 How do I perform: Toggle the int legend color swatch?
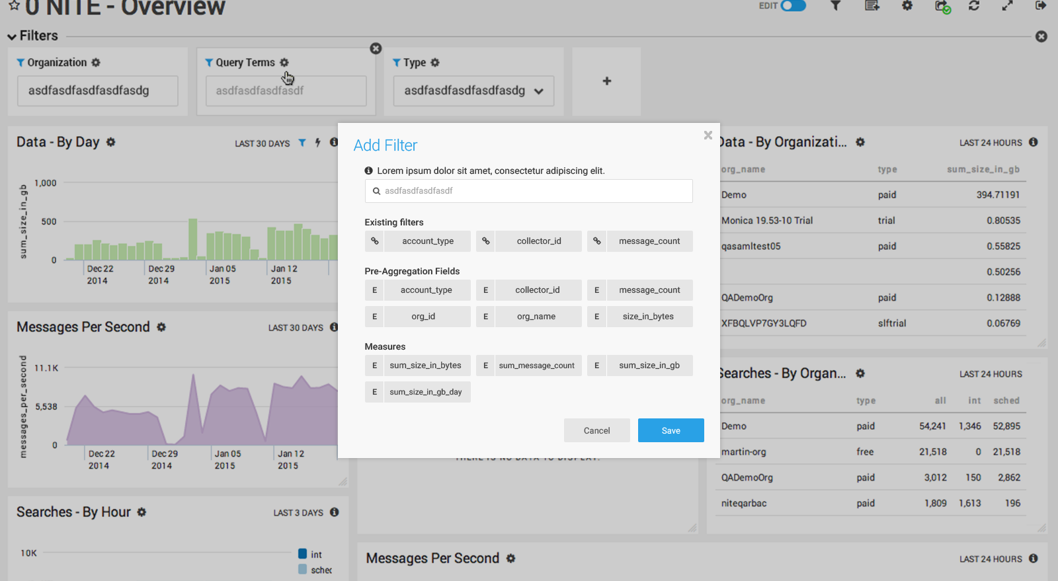[302, 554]
